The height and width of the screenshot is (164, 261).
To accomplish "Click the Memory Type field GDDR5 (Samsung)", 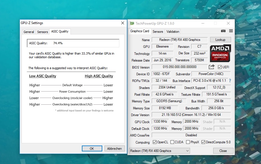I will [169, 101].
